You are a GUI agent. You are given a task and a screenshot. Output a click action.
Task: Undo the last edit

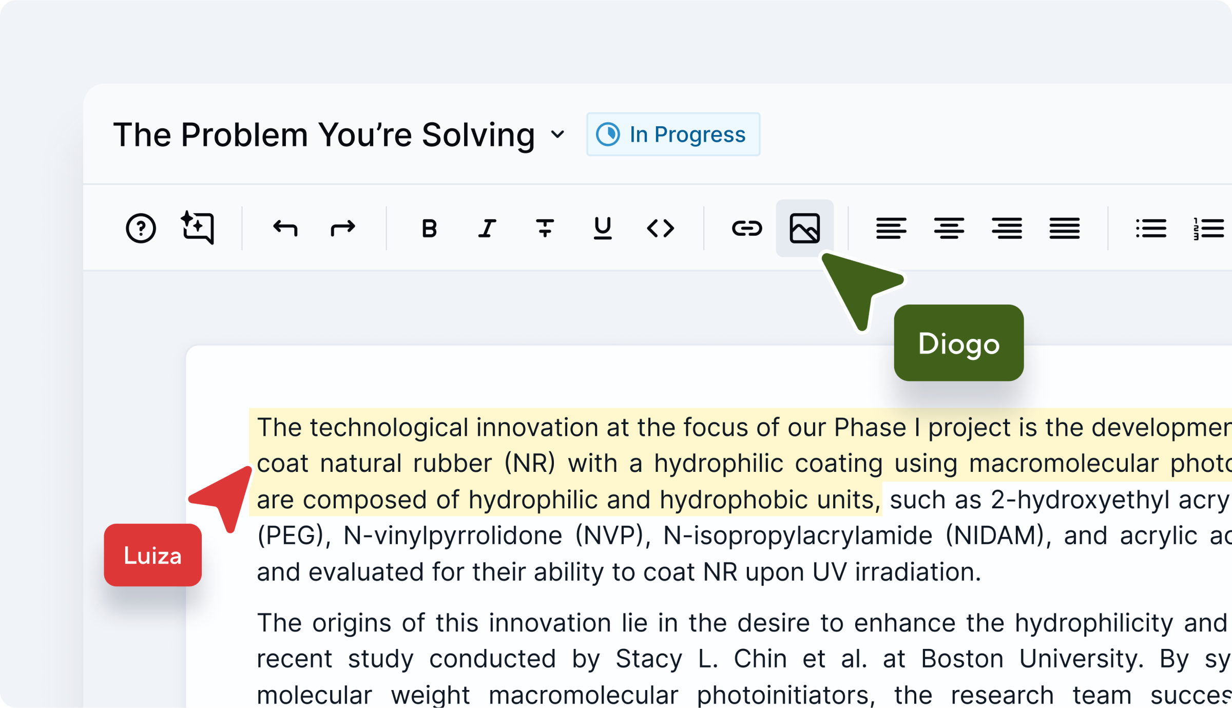(285, 228)
